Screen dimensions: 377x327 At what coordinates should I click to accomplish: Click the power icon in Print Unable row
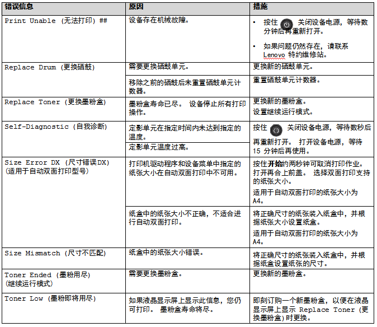(286, 25)
